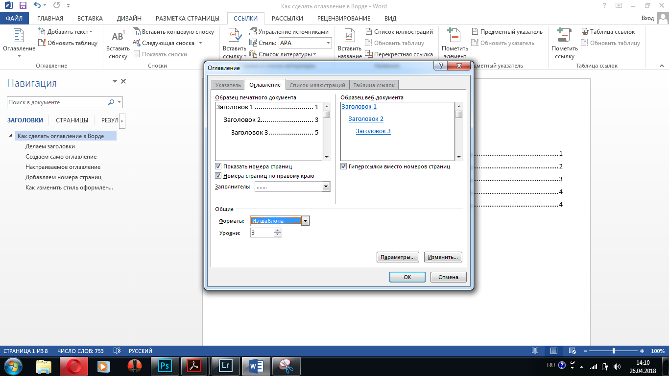The height and width of the screenshot is (376, 669).
Task: Click the Поиск в документе search field
Action: [58, 102]
